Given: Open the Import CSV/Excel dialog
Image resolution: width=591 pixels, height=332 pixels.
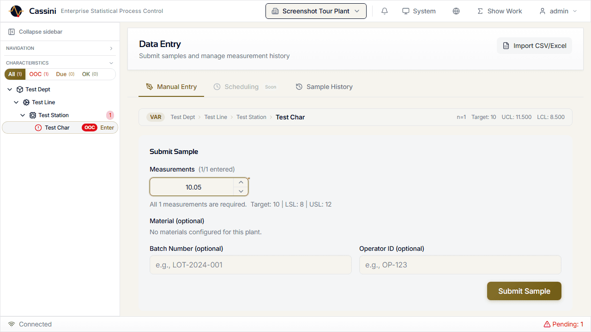Looking at the screenshot, I should [x=534, y=46].
